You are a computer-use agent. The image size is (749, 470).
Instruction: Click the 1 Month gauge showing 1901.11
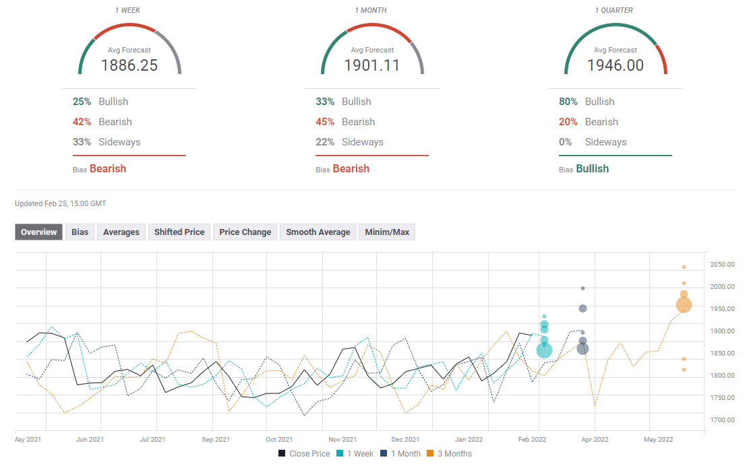372,54
